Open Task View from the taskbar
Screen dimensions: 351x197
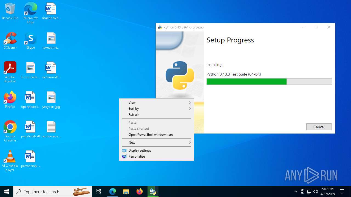99,192
